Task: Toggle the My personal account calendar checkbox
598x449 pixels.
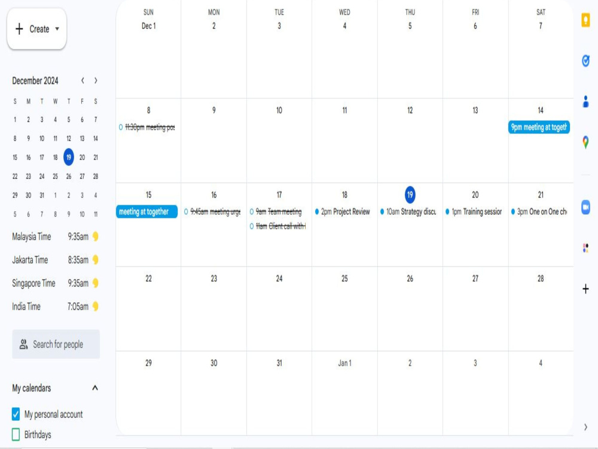Action: (16, 414)
